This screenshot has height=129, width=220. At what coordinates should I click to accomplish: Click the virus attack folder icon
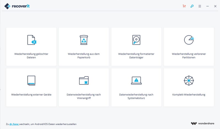(x=84, y=81)
